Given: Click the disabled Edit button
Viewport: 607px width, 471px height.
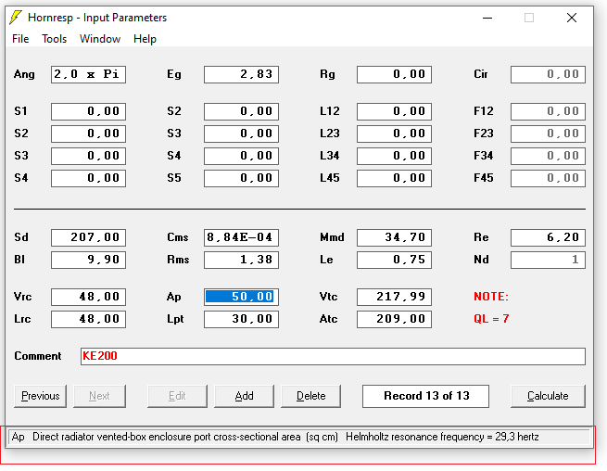Looking at the screenshot, I should [177, 396].
